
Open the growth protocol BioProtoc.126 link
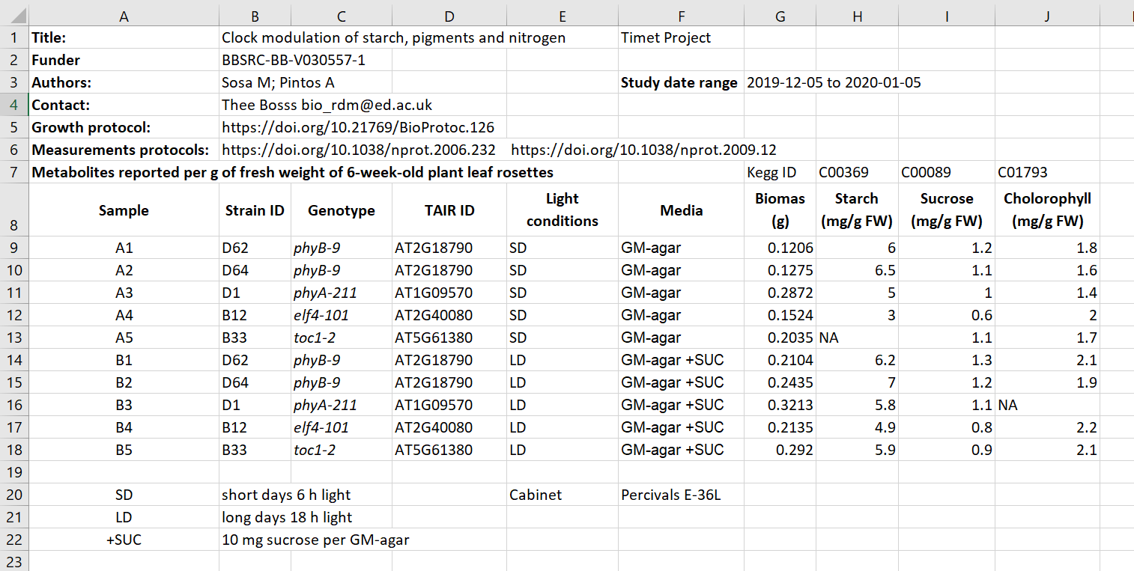pos(358,128)
